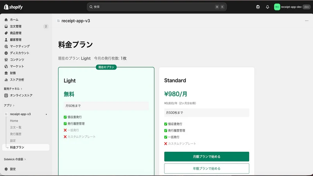Click the 無料 price label

[x=69, y=94]
